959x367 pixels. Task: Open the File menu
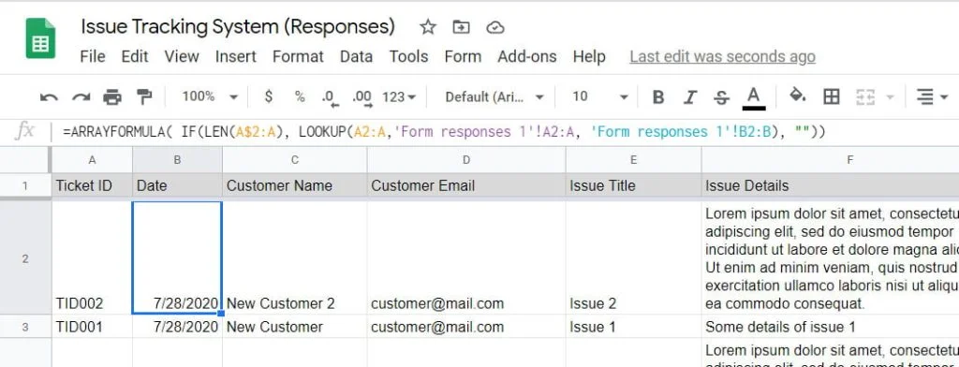[93, 56]
